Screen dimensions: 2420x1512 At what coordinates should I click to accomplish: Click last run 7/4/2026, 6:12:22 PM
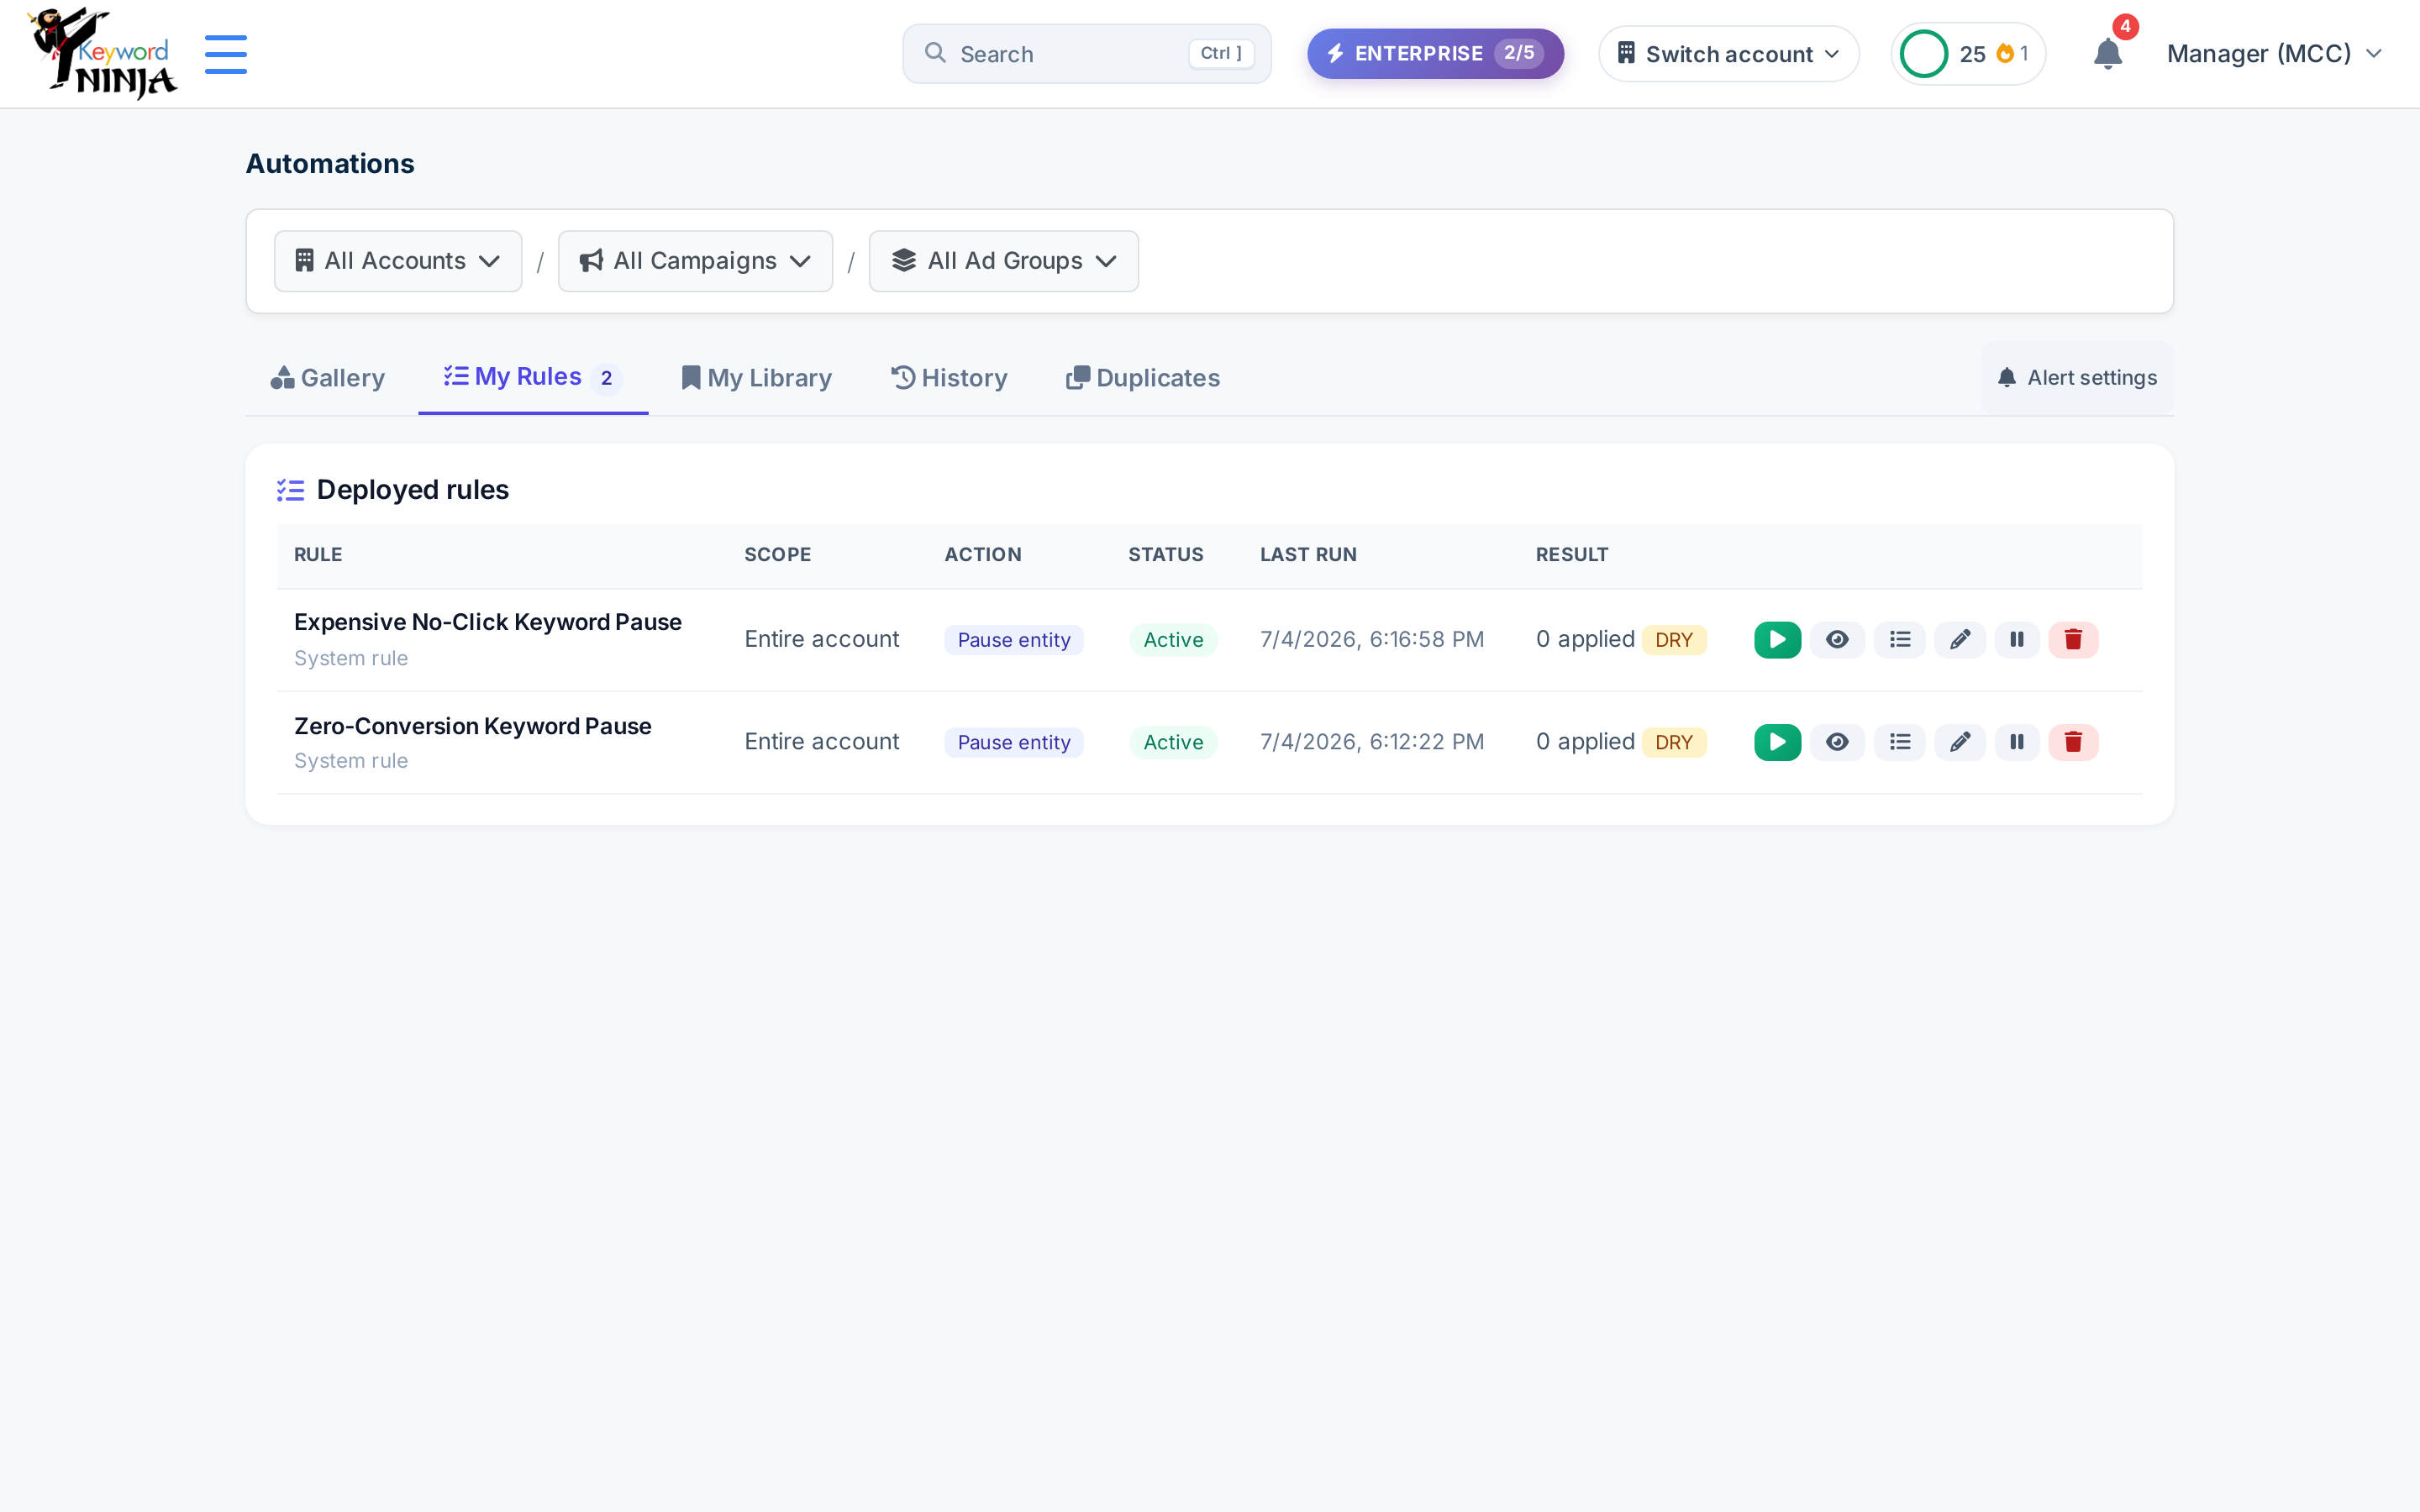point(1371,742)
